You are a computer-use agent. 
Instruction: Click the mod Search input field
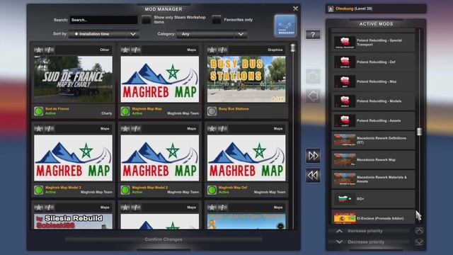[x=104, y=20]
